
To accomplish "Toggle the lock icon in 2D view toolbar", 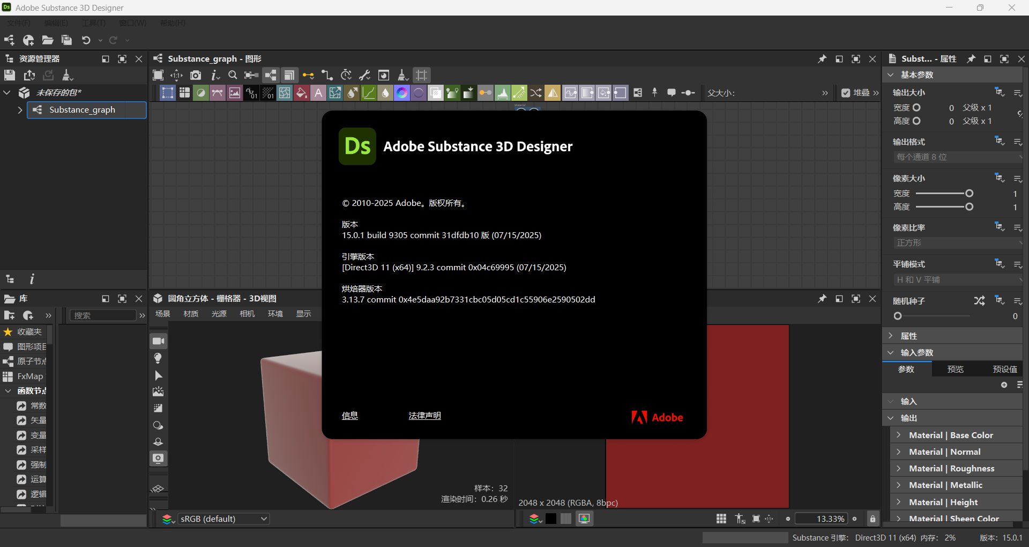I will (x=873, y=519).
